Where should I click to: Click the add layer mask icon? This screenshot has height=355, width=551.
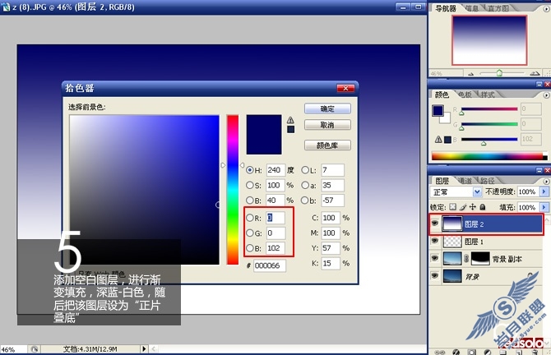(x=471, y=352)
